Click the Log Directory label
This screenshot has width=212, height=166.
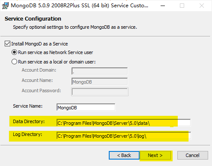(x=27, y=134)
